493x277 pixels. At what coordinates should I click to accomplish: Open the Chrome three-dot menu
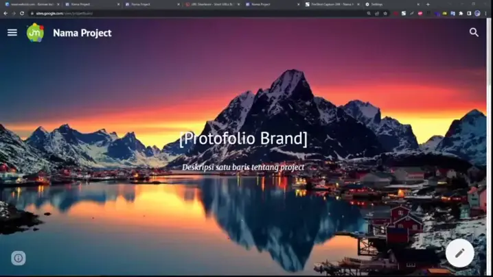click(488, 13)
